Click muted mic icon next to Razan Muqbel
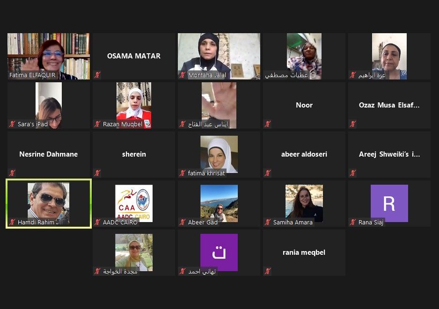The width and height of the screenshot is (439, 309). click(98, 124)
